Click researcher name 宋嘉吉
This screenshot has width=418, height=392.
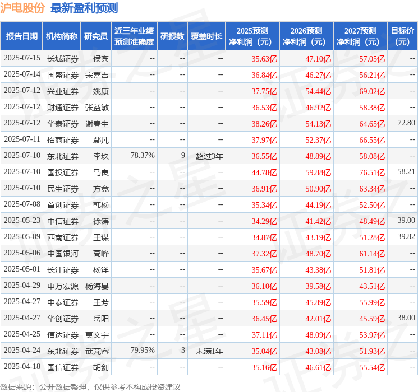[x=97, y=75]
